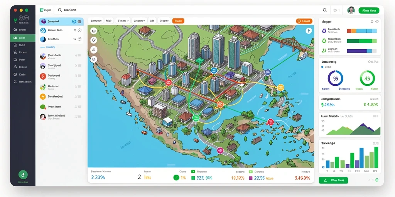Click the green square swatch before the 327 value
395x197 pixels.
pos(193,178)
